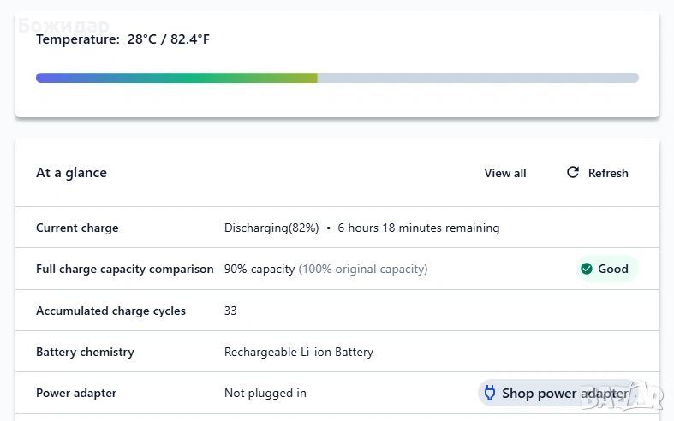The width and height of the screenshot is (674, 421).
Task: Click the 90% capacity value
Action: click(259, 269)
